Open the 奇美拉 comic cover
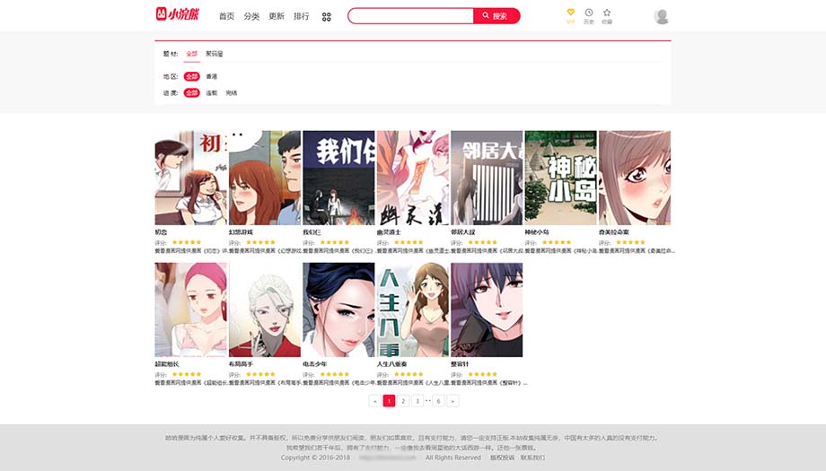Screen dimensions: 826x471 click(x=635, y=178)
